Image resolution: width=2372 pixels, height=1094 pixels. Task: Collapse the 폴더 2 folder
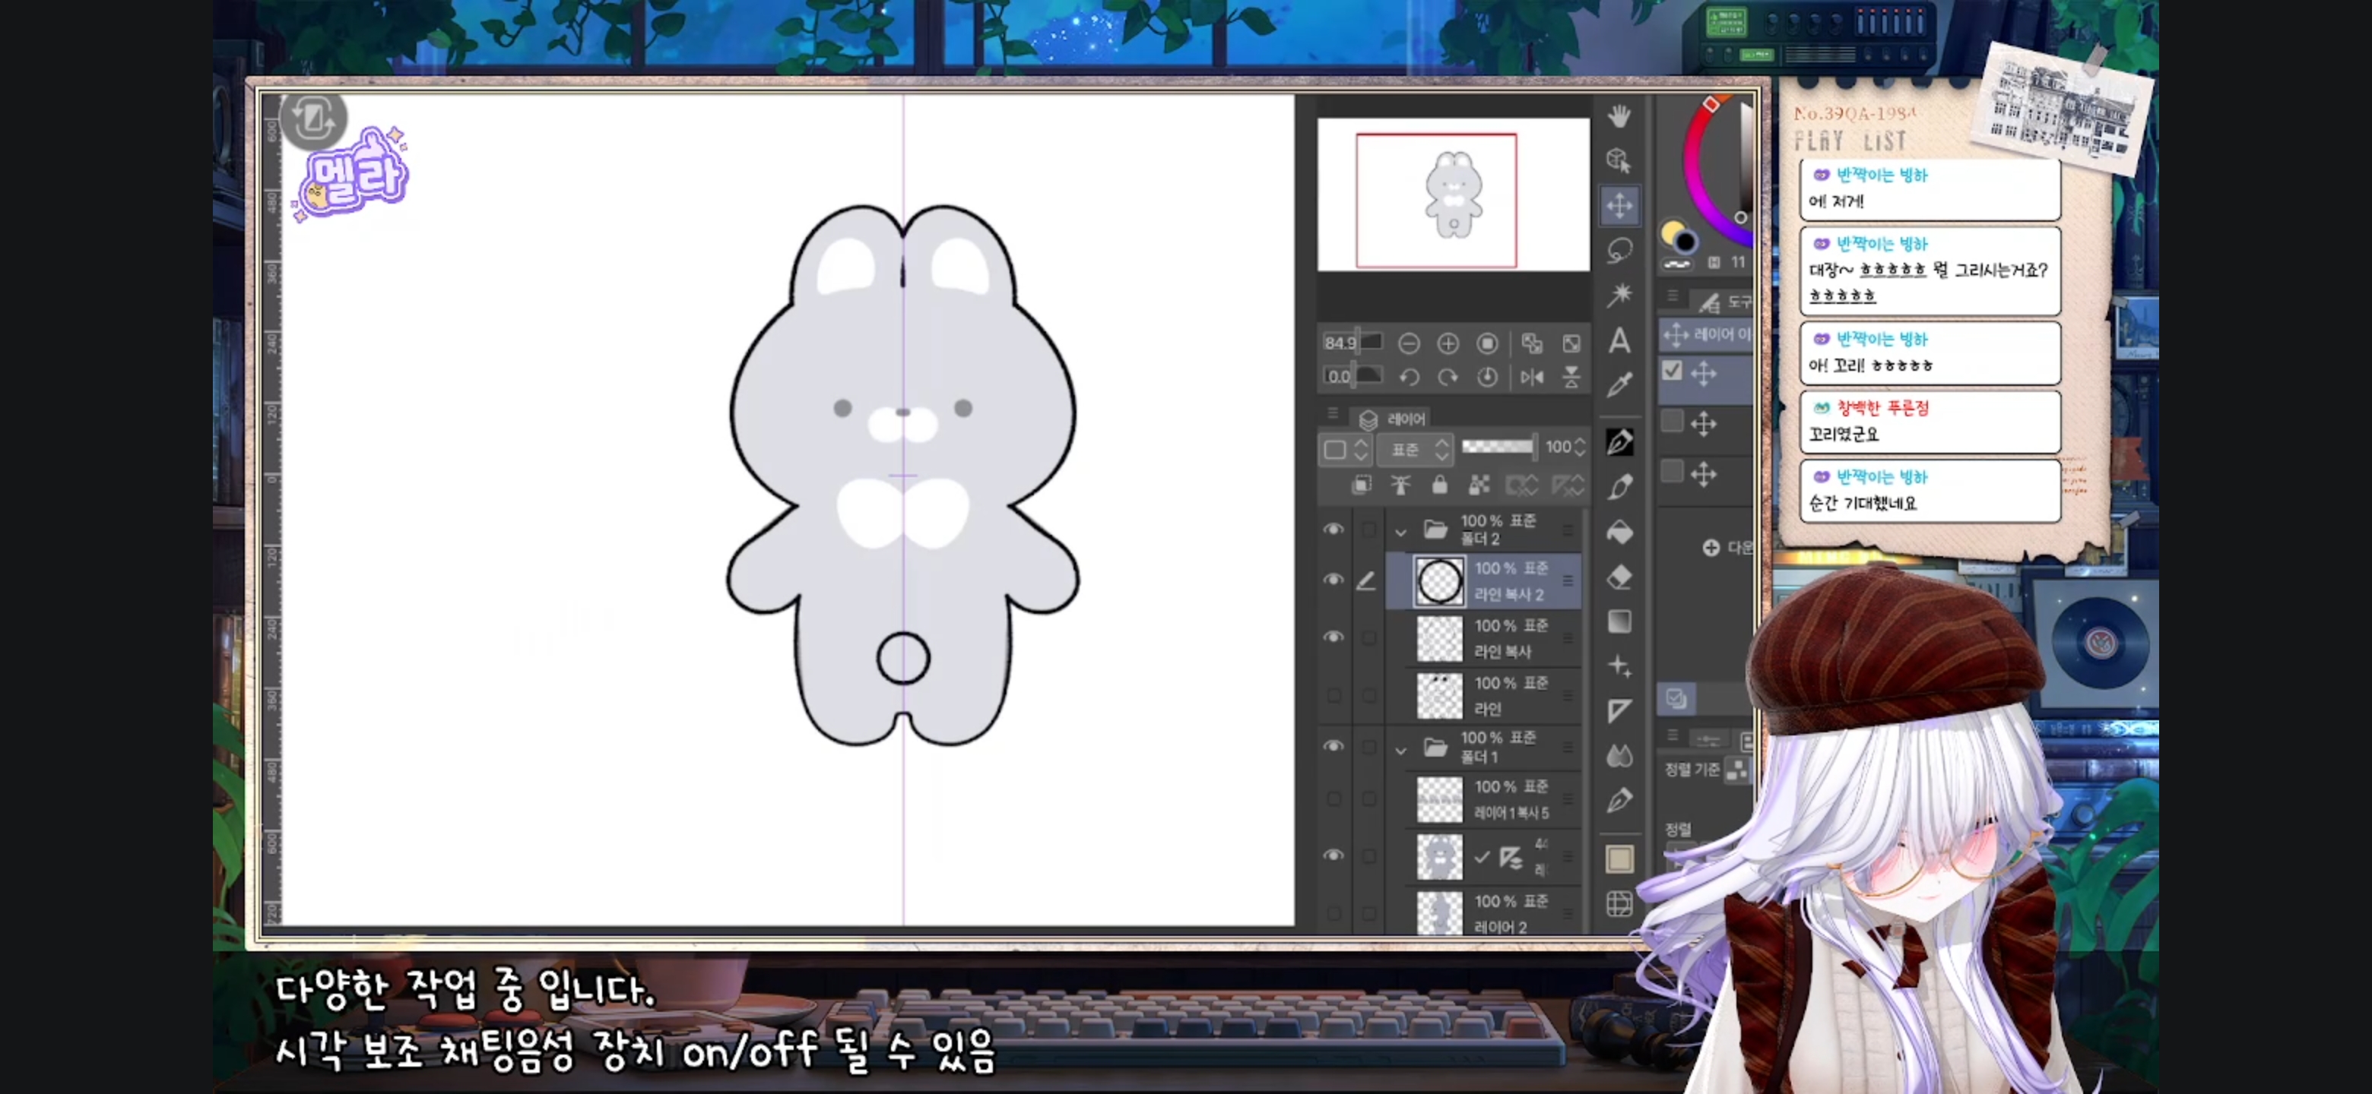pos(1400,532)
